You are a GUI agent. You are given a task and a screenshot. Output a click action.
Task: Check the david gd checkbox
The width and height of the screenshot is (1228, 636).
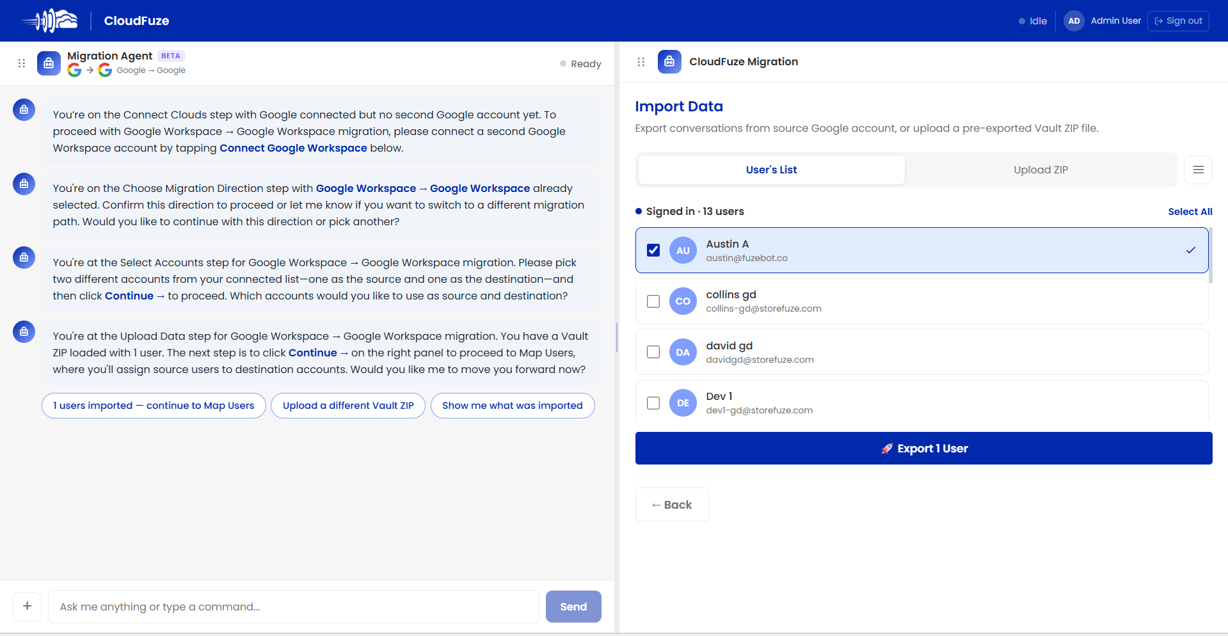tap(653, 352)
